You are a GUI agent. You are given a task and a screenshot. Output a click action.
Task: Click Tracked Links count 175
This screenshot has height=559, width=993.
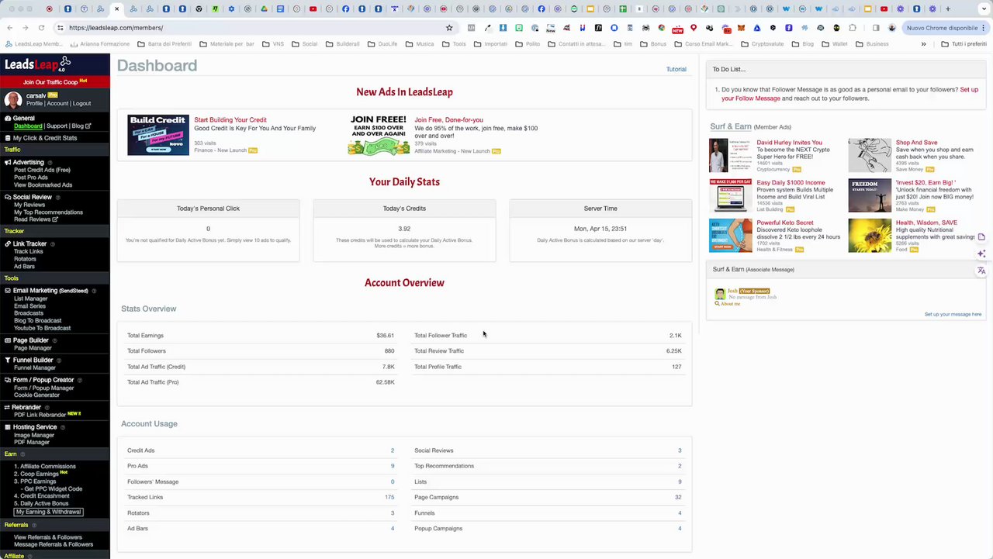(389, 498)
